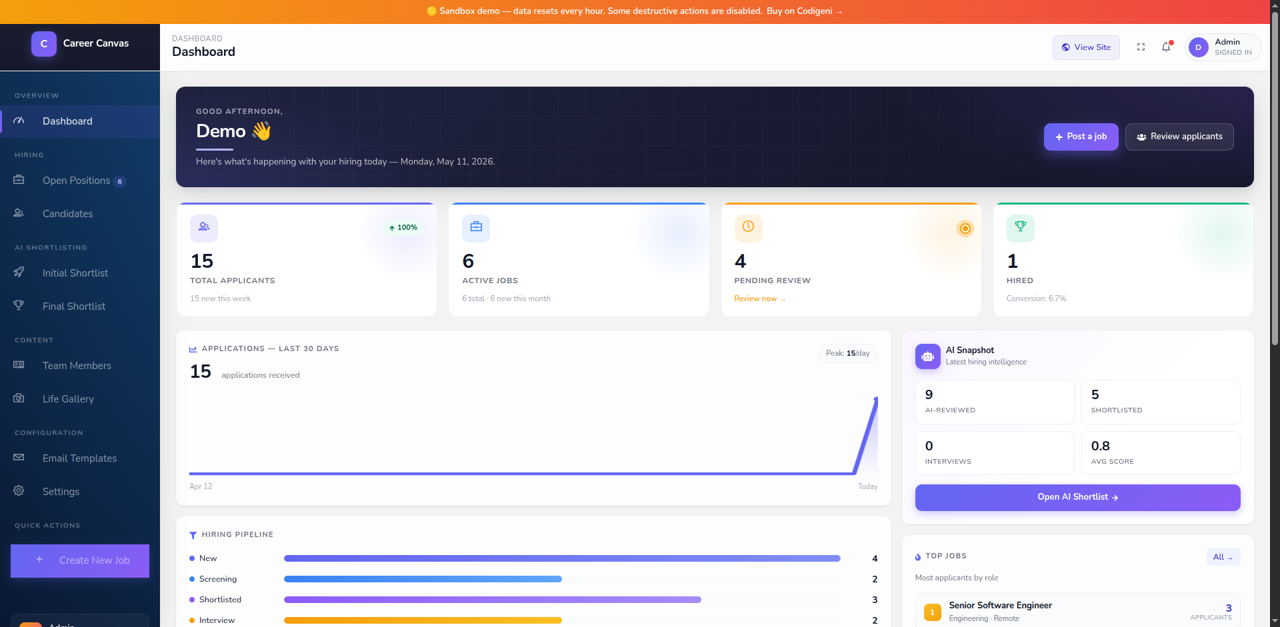Click the Active Jobs briefcase icon
Image resolution: width=1280 pixels, height=627 pixels.
coord(476,228)
